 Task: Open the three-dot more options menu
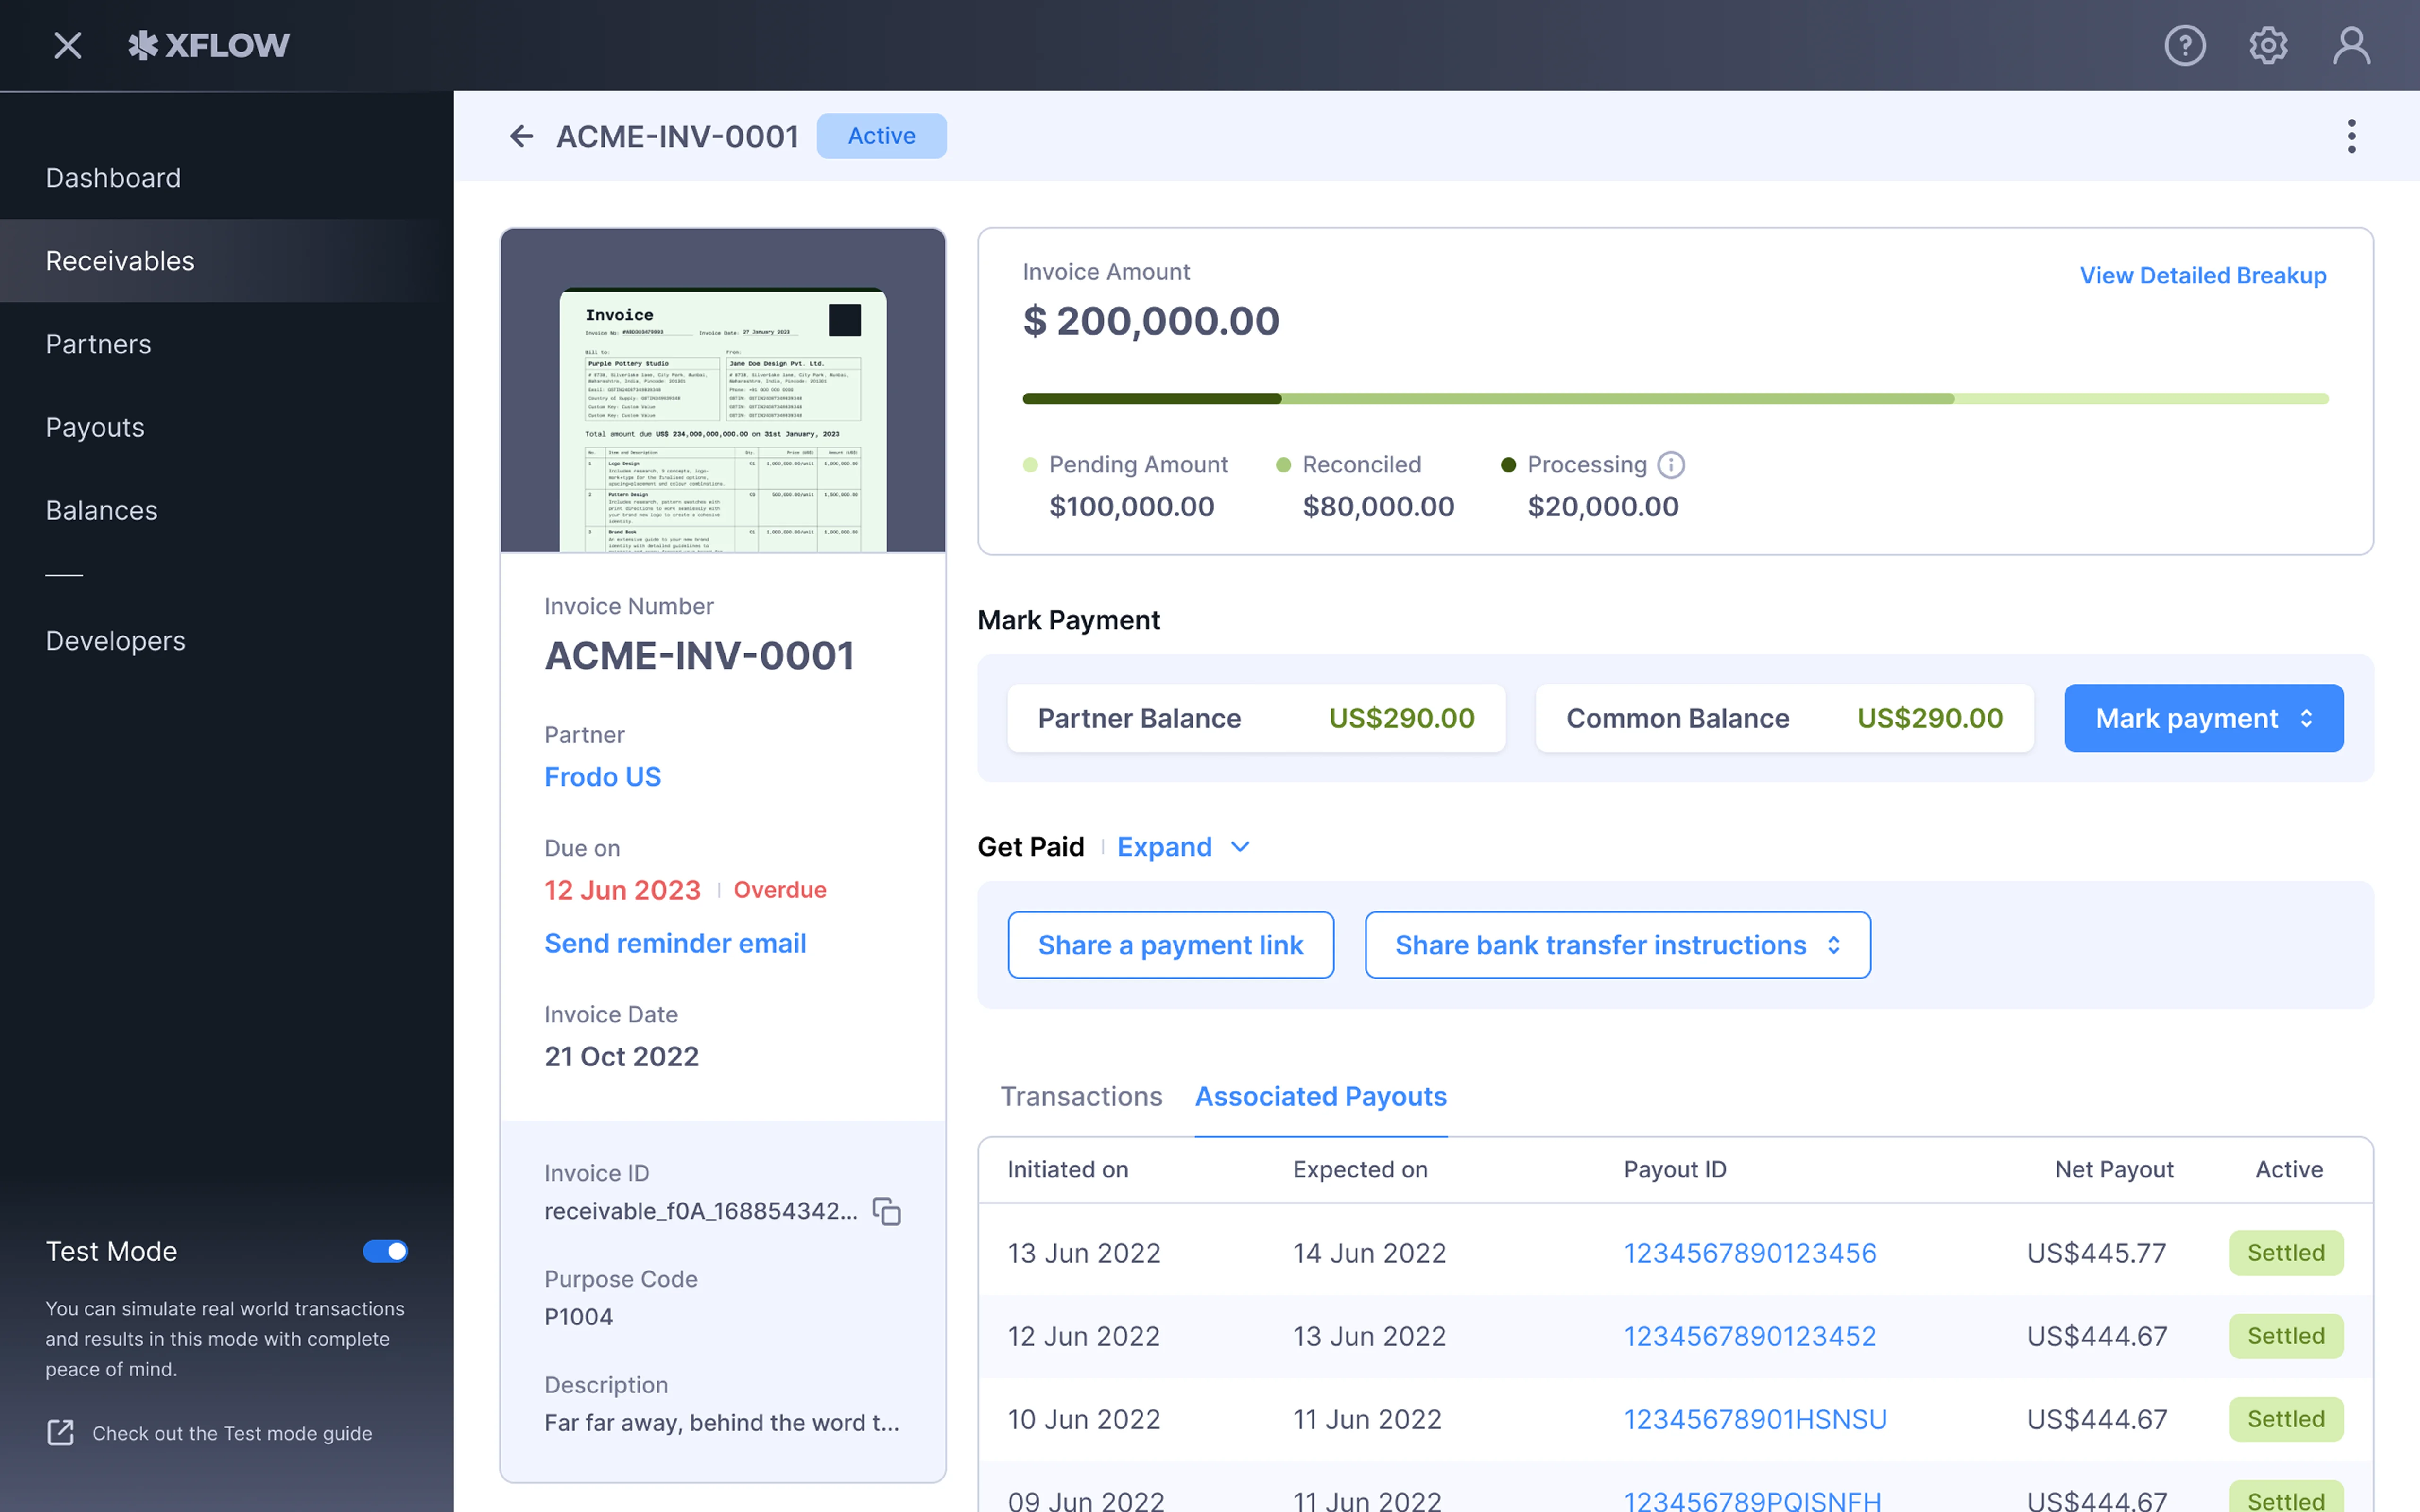click(2351, 136)
